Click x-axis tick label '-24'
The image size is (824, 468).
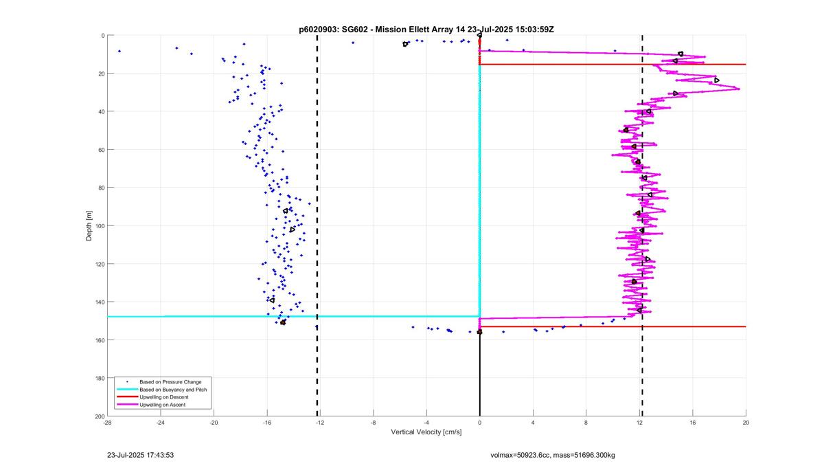point(160,423)
